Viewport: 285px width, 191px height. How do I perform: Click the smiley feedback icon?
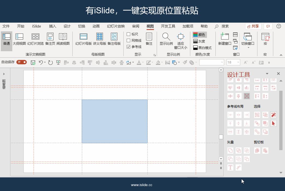click(x=279, y=26)
